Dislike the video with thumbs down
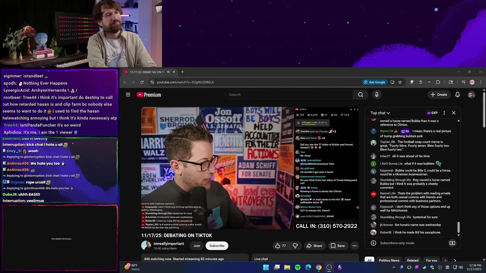The width and height of the screenshot is (486, 273). pyautogui.click(x=295, y=246)
